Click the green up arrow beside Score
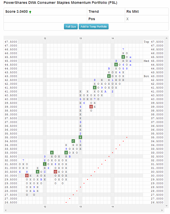170x214 pixels. click(30, 12)
